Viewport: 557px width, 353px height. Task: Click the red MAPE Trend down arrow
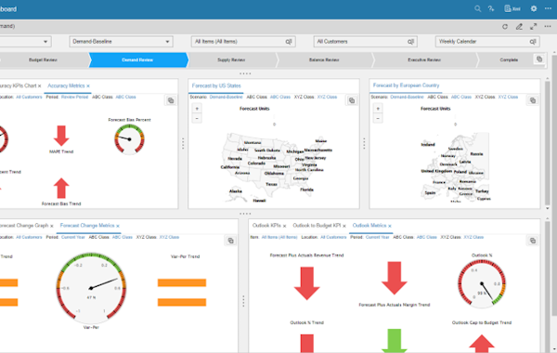[61, 136]
